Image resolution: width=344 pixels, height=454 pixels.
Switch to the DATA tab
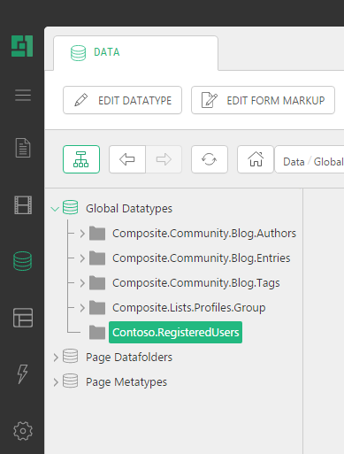[135, 53]
